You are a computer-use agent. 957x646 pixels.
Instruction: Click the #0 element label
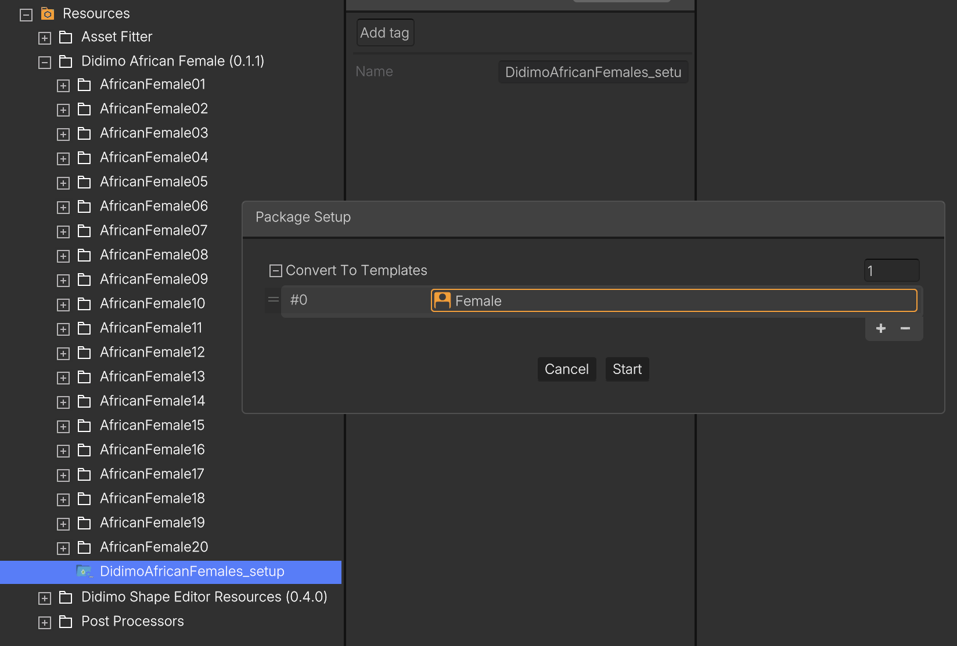(298, 300)
